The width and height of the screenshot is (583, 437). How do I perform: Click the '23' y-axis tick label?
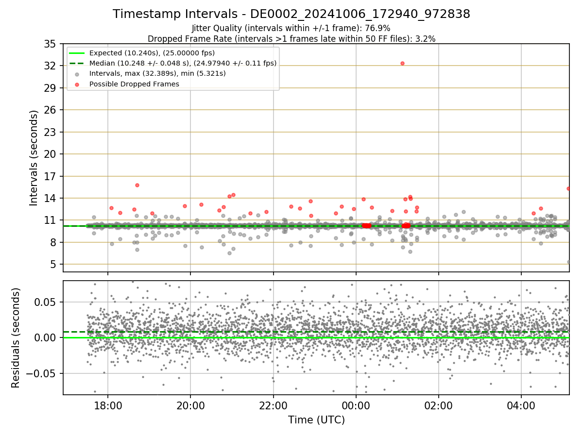pos(50,132)
